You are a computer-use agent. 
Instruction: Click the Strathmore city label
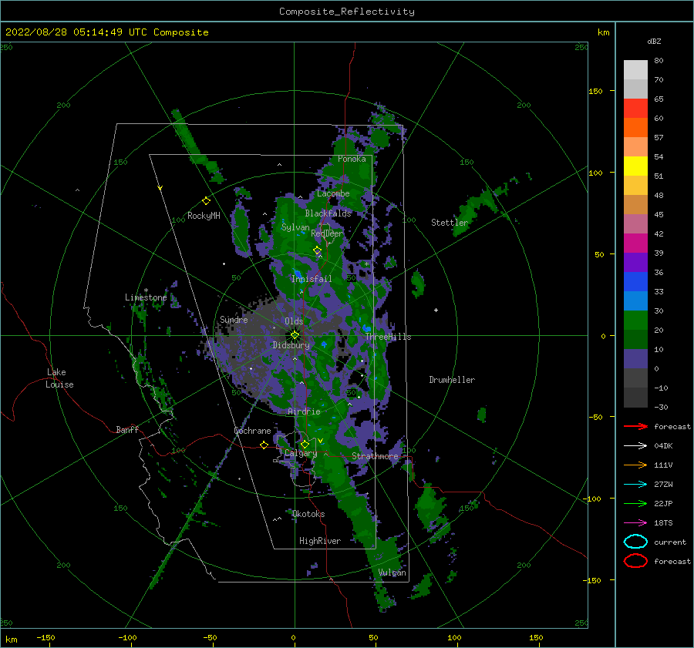click(375, 456)
